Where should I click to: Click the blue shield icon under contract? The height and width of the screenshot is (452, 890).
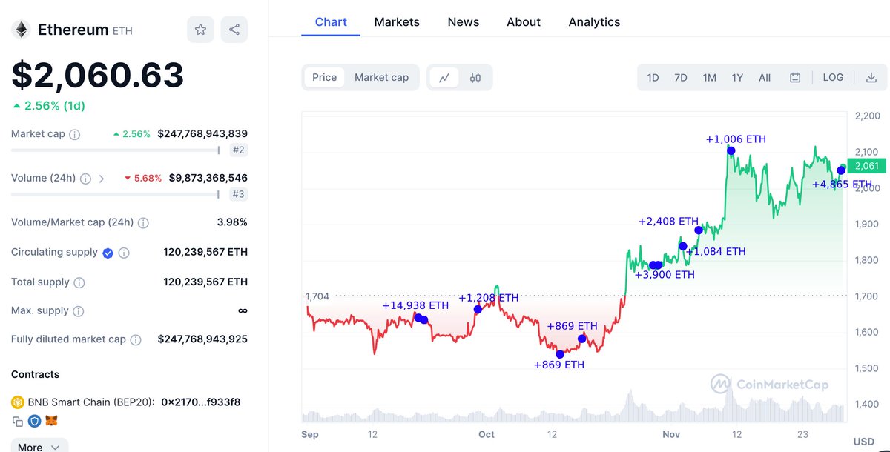point(34,421)
